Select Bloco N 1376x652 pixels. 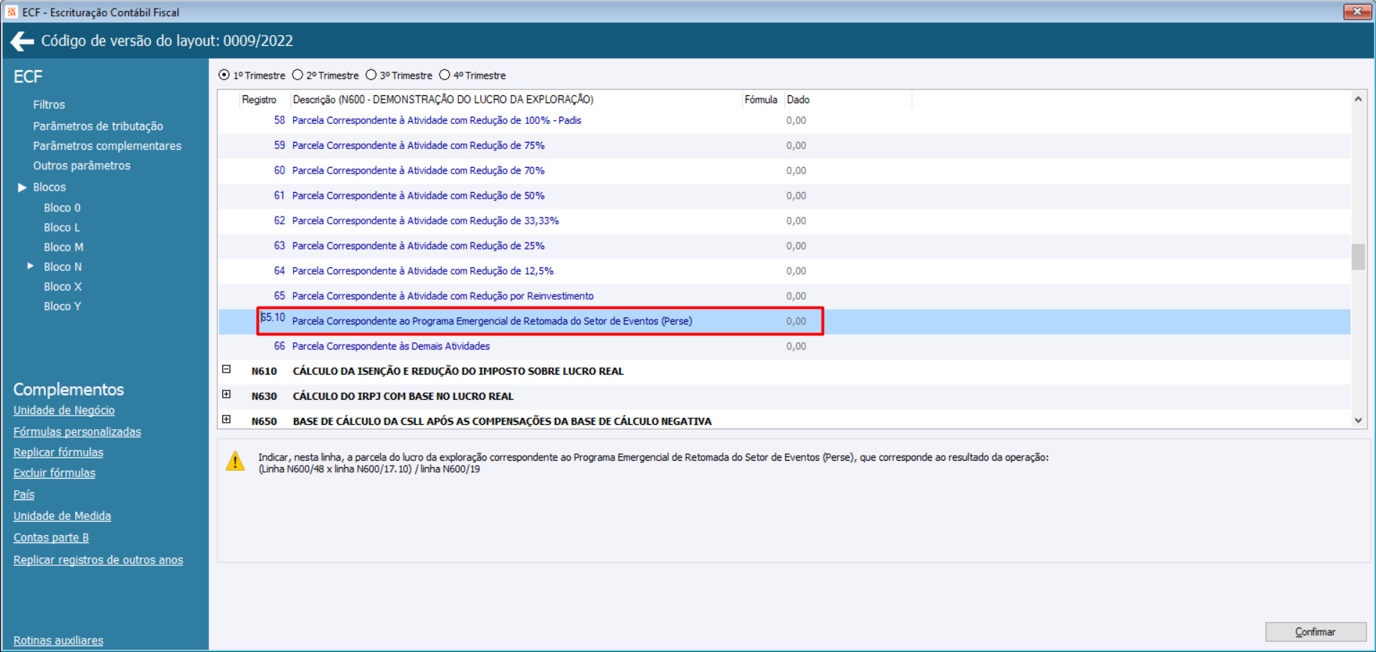[x=62, y=267]
